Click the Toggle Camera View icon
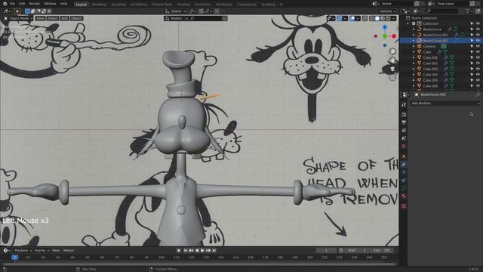The image size is (483, 272). tap(392, 69)
